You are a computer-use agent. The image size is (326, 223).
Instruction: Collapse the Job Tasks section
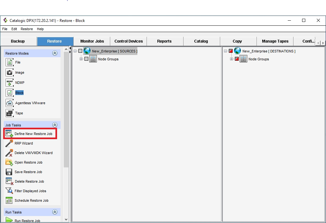pos(55,125)
